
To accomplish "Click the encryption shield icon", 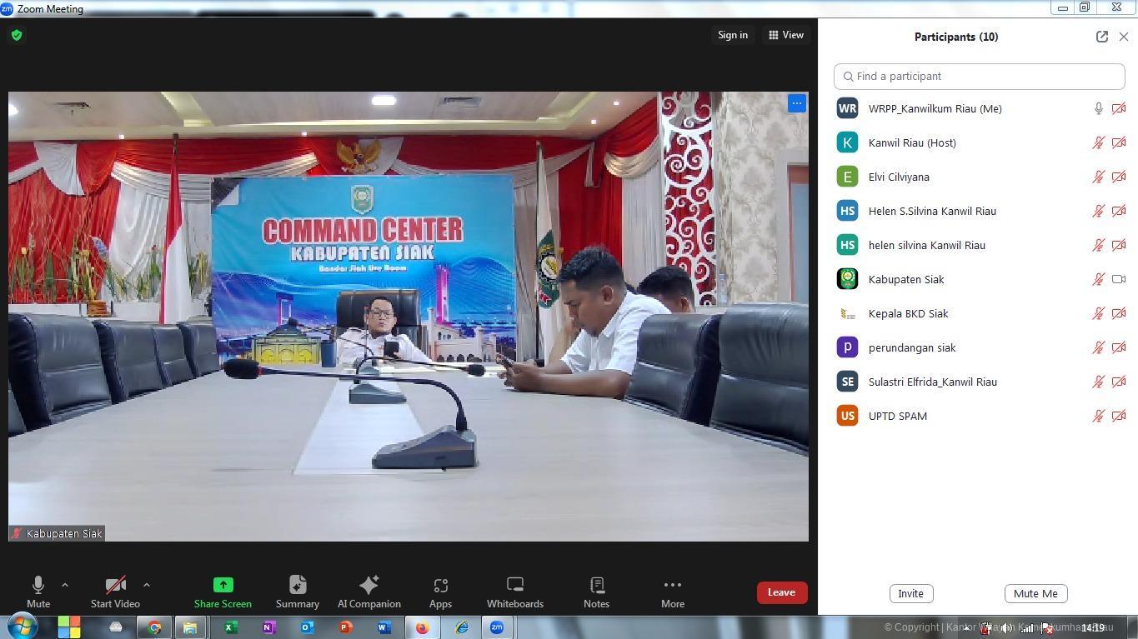I will tap(17, 35).
